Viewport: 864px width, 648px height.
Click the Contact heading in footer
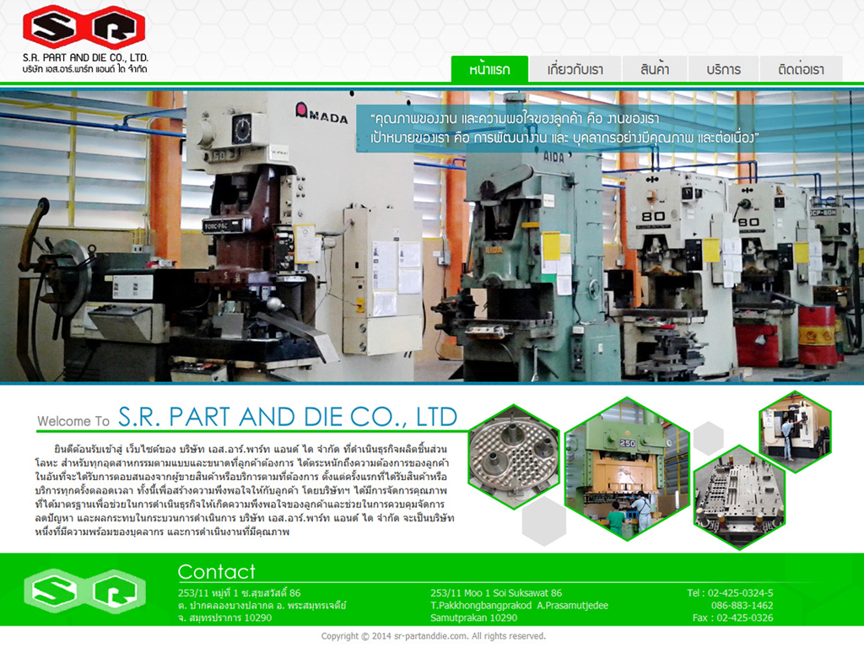pos(216,571)
